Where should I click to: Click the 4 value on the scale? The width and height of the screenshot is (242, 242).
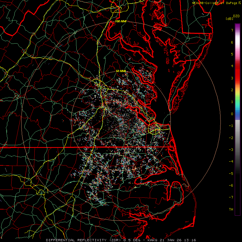[232, 66]
